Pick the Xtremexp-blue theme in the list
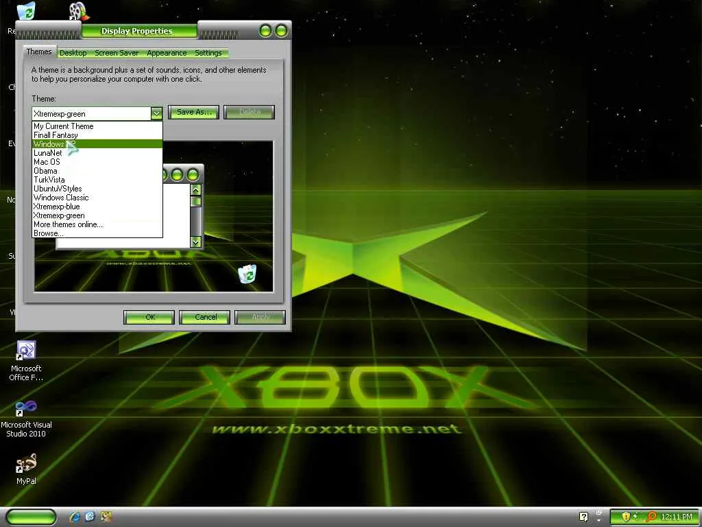702x527 pixels. click(97, 207)
